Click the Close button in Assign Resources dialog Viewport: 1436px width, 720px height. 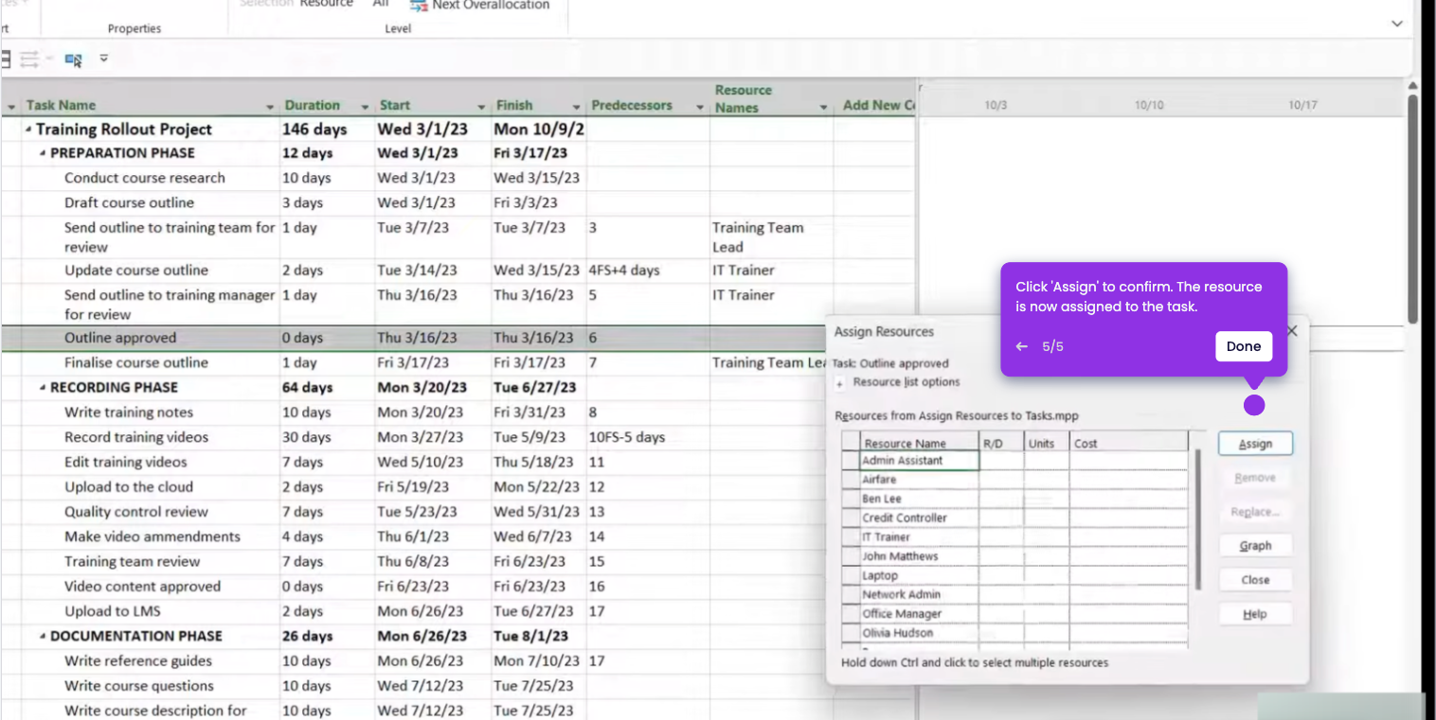1255,580
